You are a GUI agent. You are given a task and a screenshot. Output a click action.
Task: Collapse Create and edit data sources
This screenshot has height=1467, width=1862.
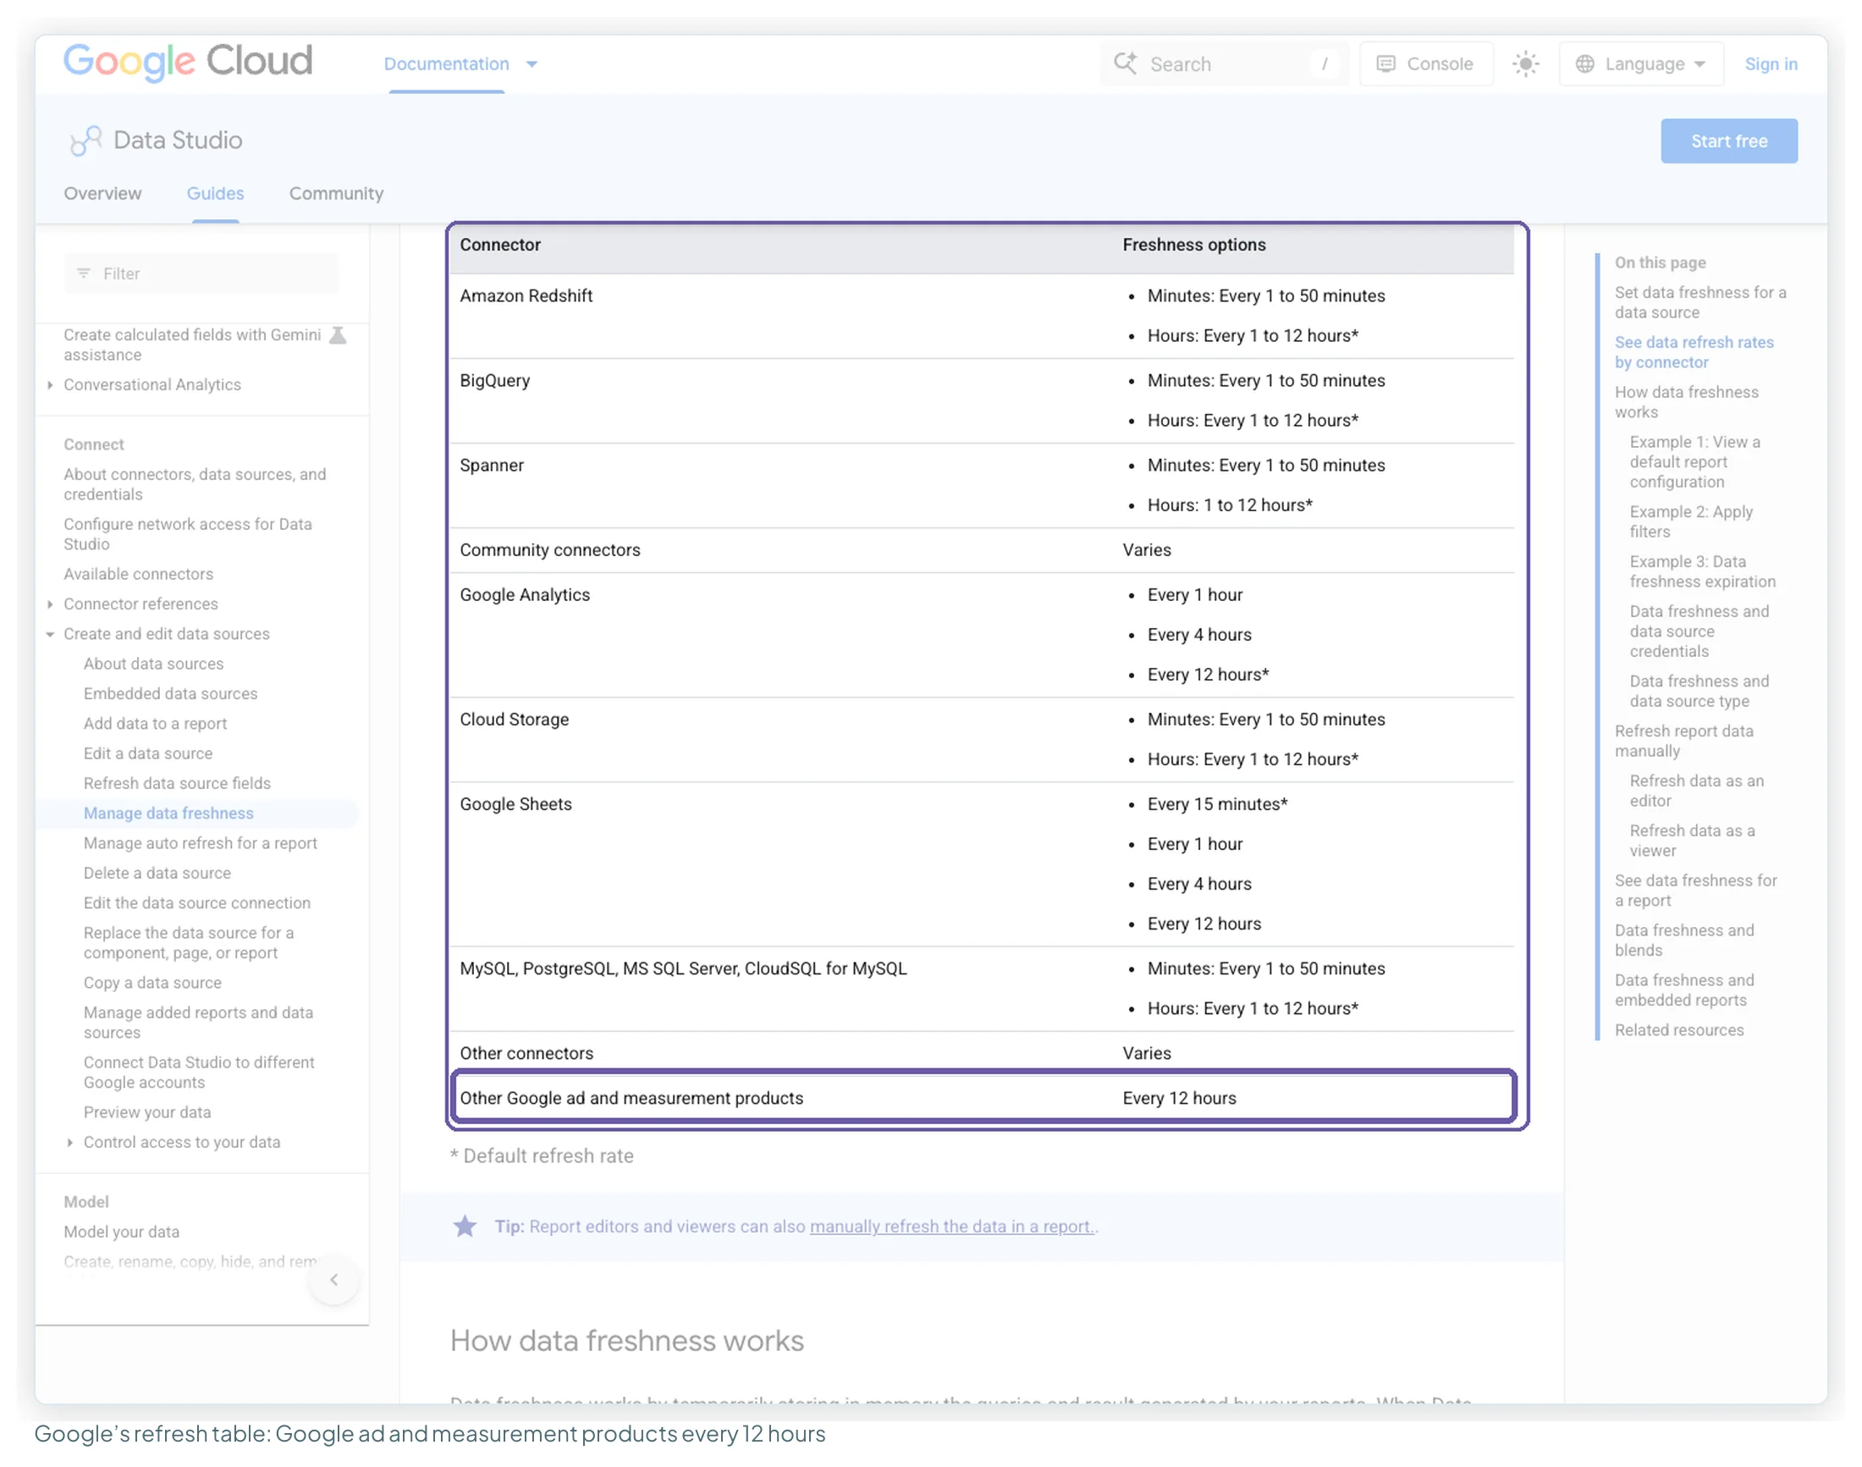click(50, 634)
